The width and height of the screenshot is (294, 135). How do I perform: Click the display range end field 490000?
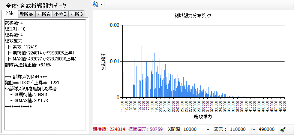point(267,129)
